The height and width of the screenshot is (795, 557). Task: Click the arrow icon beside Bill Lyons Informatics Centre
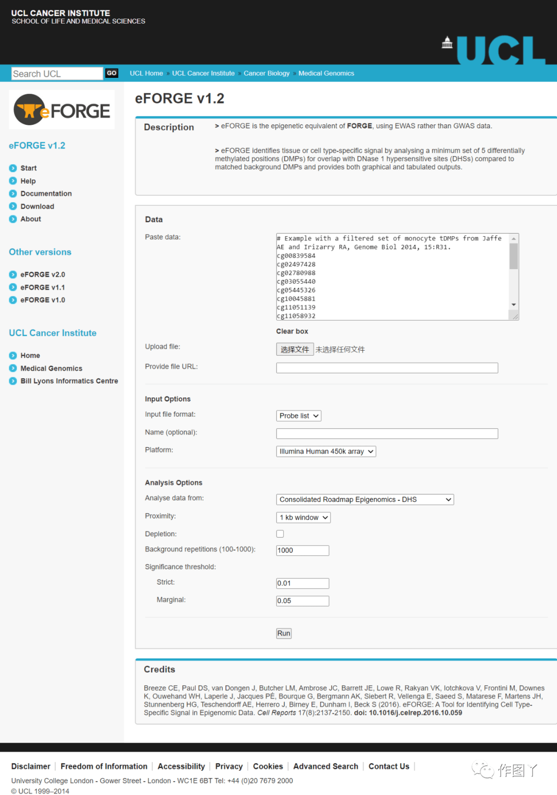[13, 381]
